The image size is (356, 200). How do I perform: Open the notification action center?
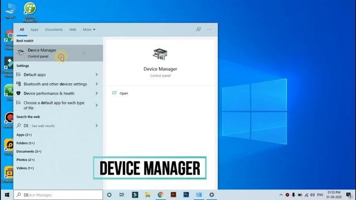click(x=349, y=195)
